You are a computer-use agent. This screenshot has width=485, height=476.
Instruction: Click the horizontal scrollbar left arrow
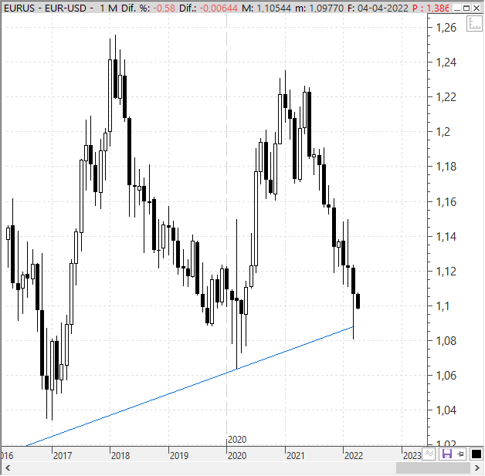[8, 468]
